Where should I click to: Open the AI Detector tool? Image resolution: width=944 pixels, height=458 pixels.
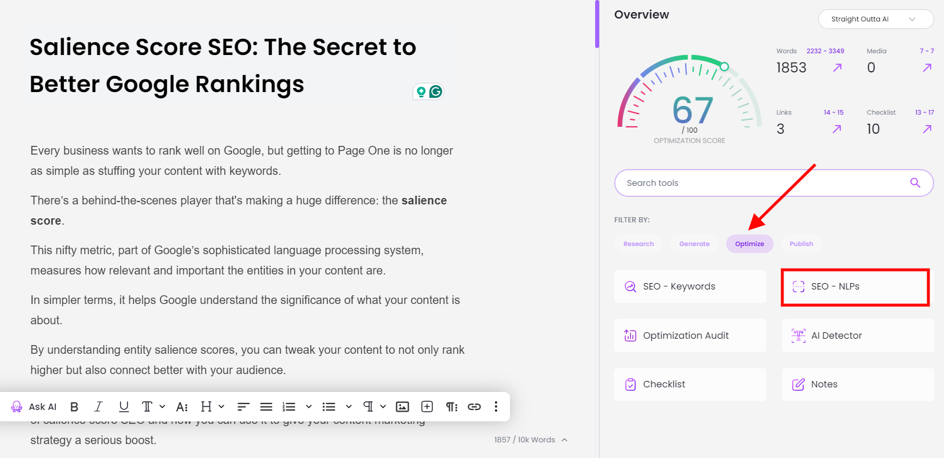pyautogui.click(x=858, y=335)
